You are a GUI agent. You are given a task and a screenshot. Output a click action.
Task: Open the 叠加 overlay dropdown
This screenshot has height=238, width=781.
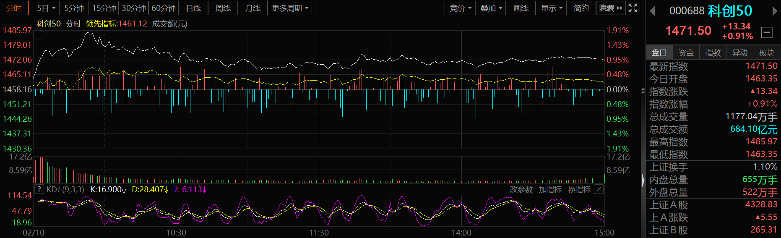pos(490,8)
